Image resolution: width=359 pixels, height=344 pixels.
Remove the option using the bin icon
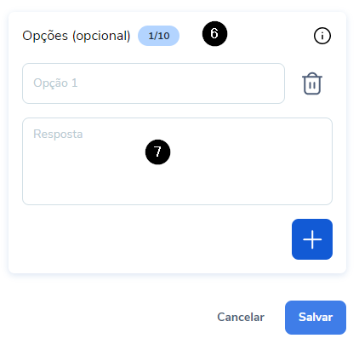click(312, 83)
